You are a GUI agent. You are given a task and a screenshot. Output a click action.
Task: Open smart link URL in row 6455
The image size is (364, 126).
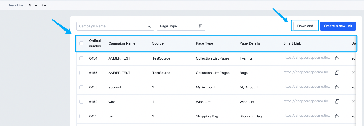tap(307, 72)
